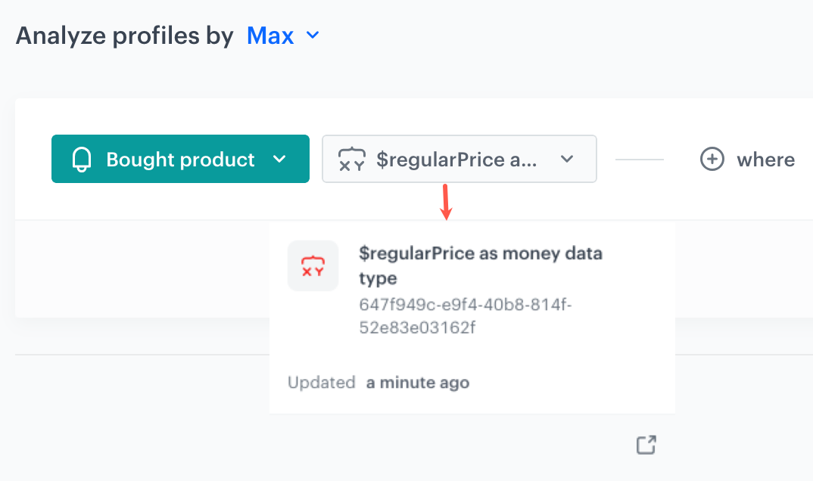Click the Bought product event button
The width and height of the screenshot is (813, 481).
tap(180, 160)
